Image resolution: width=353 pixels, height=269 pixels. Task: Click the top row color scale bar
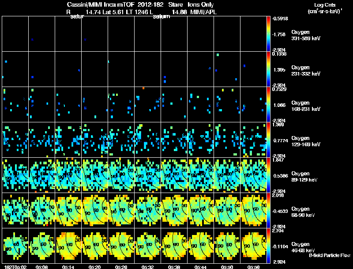tap(268, 34)
